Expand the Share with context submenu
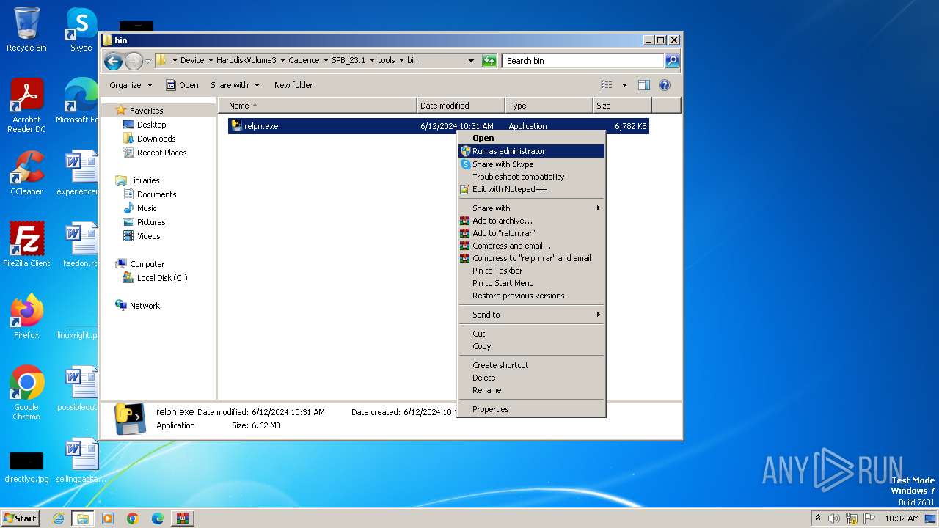The width and height of the screenshot is (939, 528). [531, 208]
